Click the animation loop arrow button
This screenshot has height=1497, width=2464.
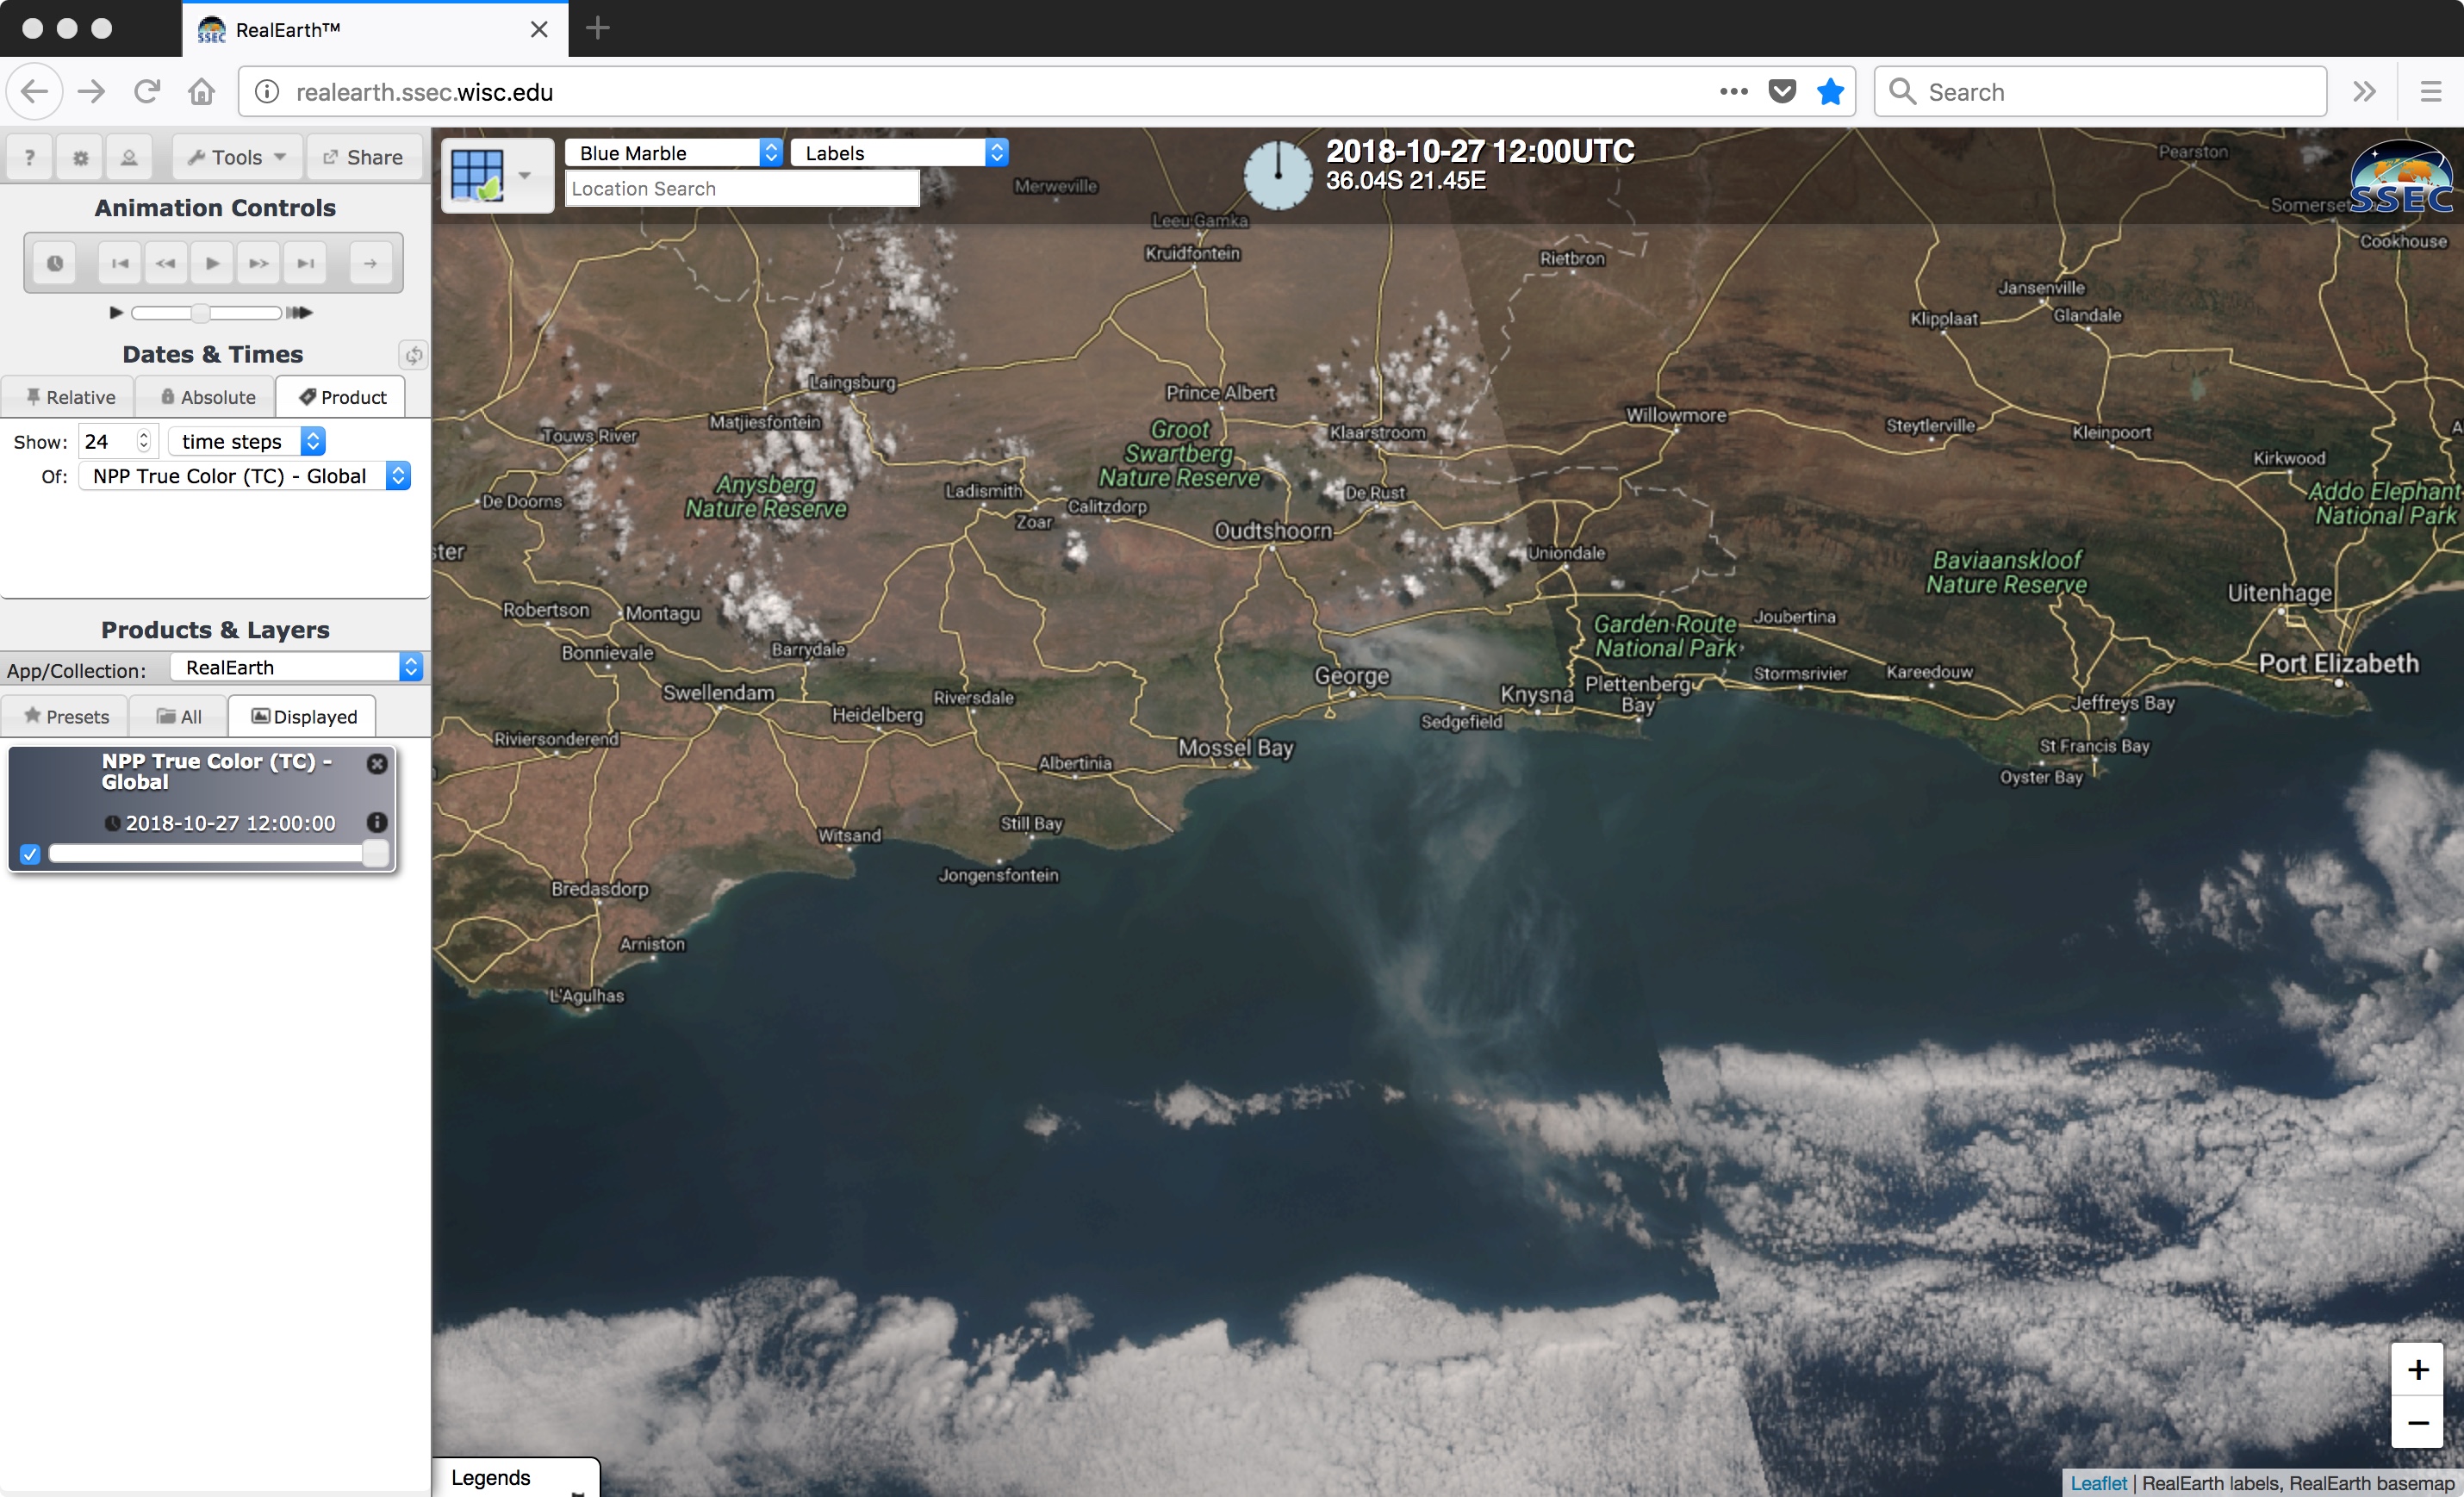pyautogui.click(x=371, y=263)
